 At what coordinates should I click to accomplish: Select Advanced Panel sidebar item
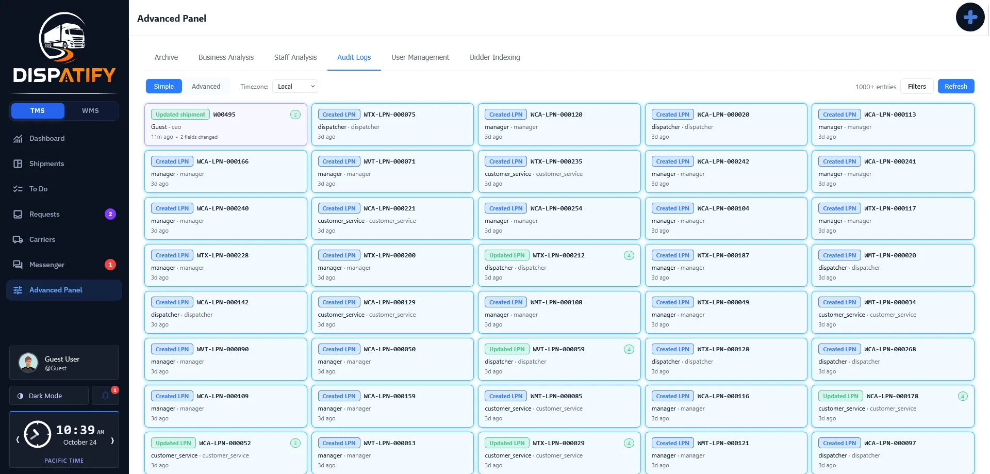tap(64, 290)
